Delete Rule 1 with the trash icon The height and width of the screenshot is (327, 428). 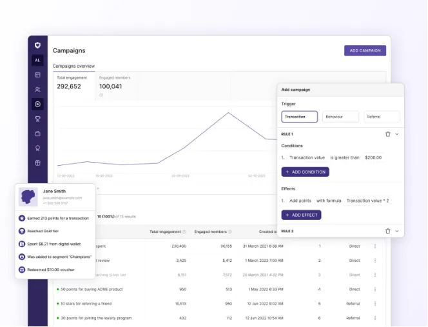388,134
